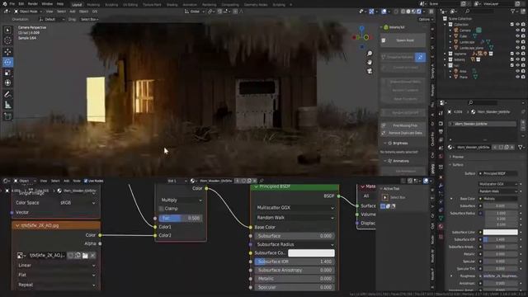This screenshot has width=528, height=297.
Task: Open the Node menu in node editor
Action: click(77, 181)
